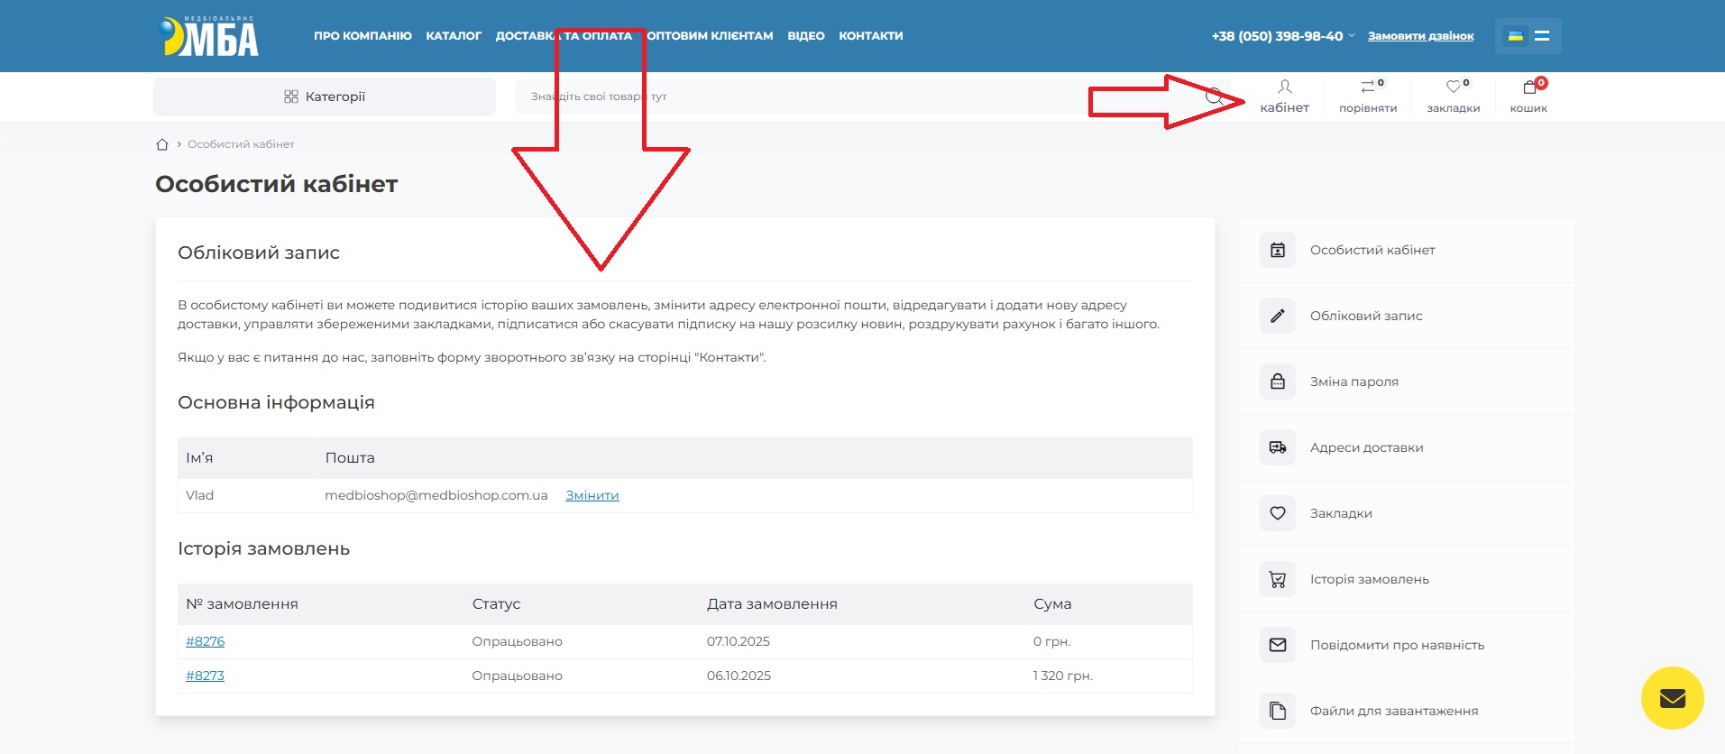Image resolution: width=1725 pixels, height=754 pixels.
Task: Click the yellow mail chat button
Action: tap(1672, 698)
